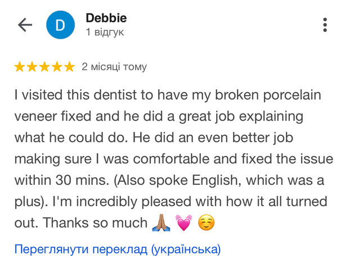Viewport: 350px width, 260px height.
Task: Click the first gold rating star
Action: pyautogui.click(x=20, y=67)
